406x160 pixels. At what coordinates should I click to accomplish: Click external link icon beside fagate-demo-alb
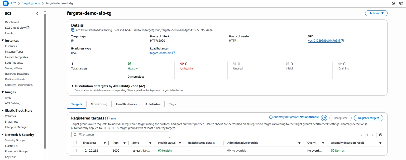click(174, 53)
